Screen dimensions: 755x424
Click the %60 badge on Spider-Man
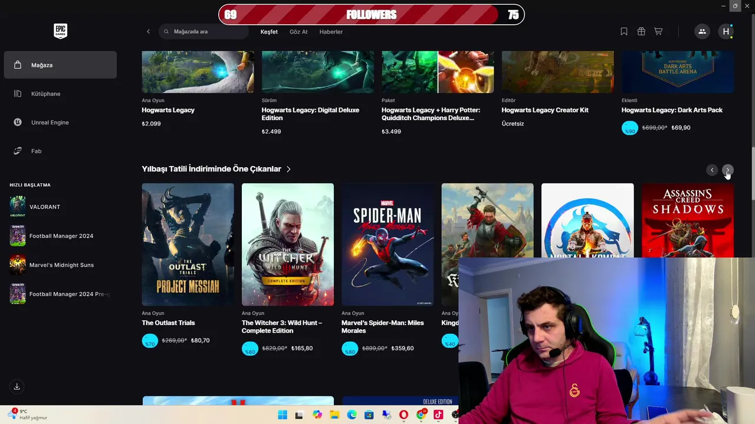click(350, 349)
